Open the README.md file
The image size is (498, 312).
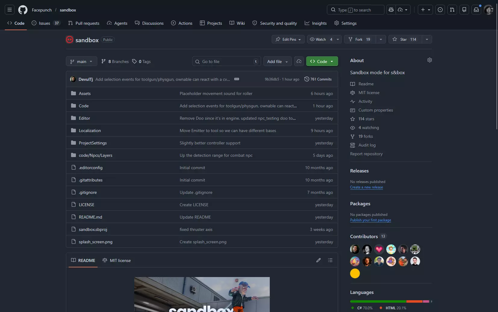[90, 217]
